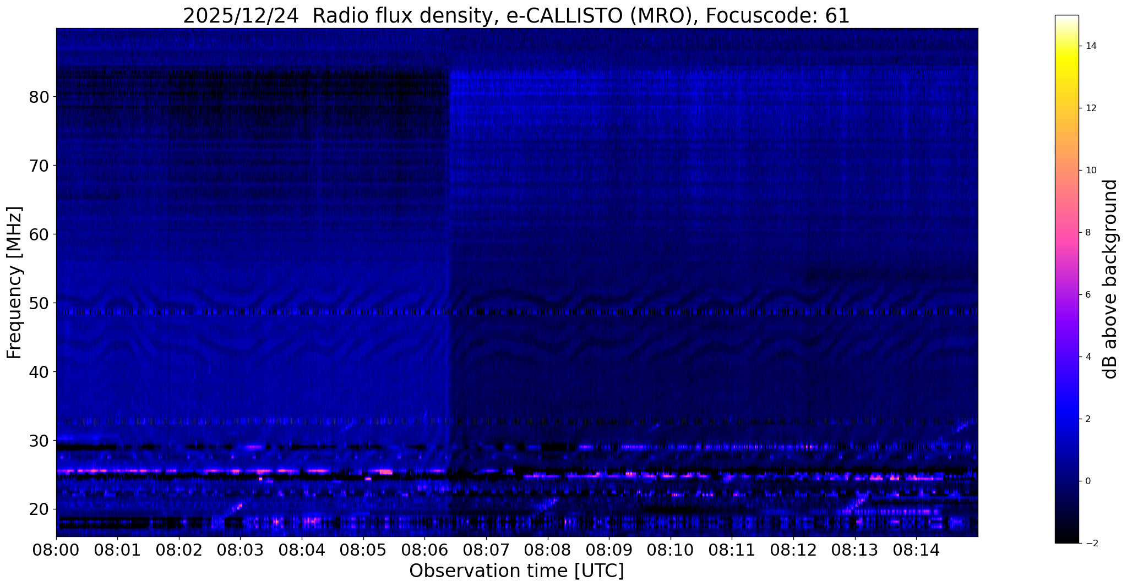Viewport: 1127px width, 587px height.
Task: Click the 'Frequency [MHz]' axis label
Action: [x=14, y=282]
